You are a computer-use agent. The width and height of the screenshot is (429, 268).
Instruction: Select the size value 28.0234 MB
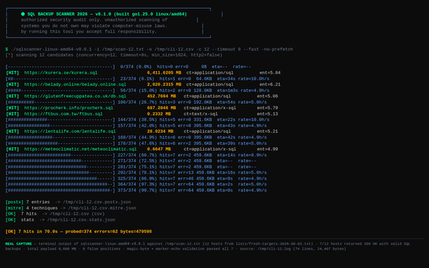pyautogui.click(x=160, y=131)
